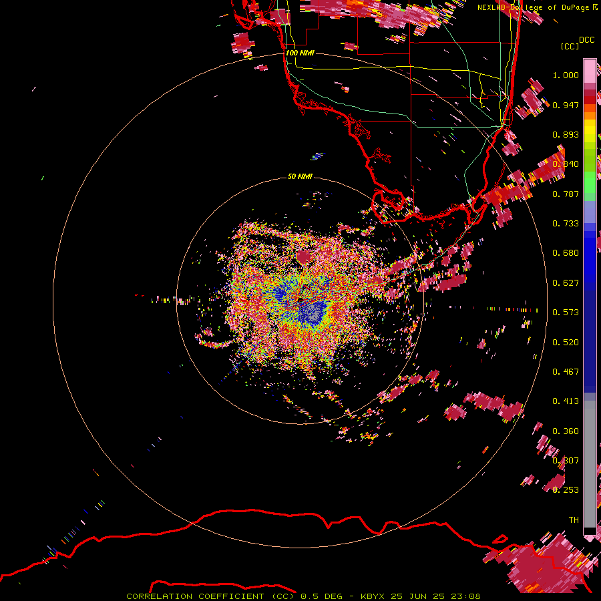Click the 0.467 color scale value

pyautogui.click(x=566, y=372)
